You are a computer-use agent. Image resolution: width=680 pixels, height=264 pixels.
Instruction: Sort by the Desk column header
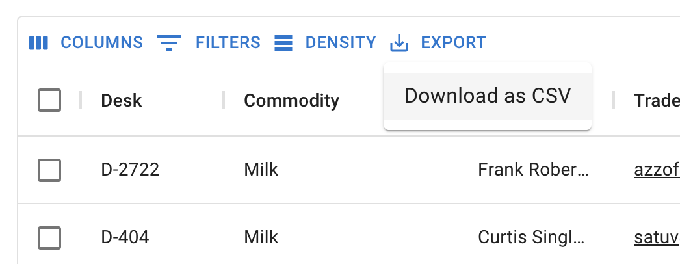coord(122,100)
